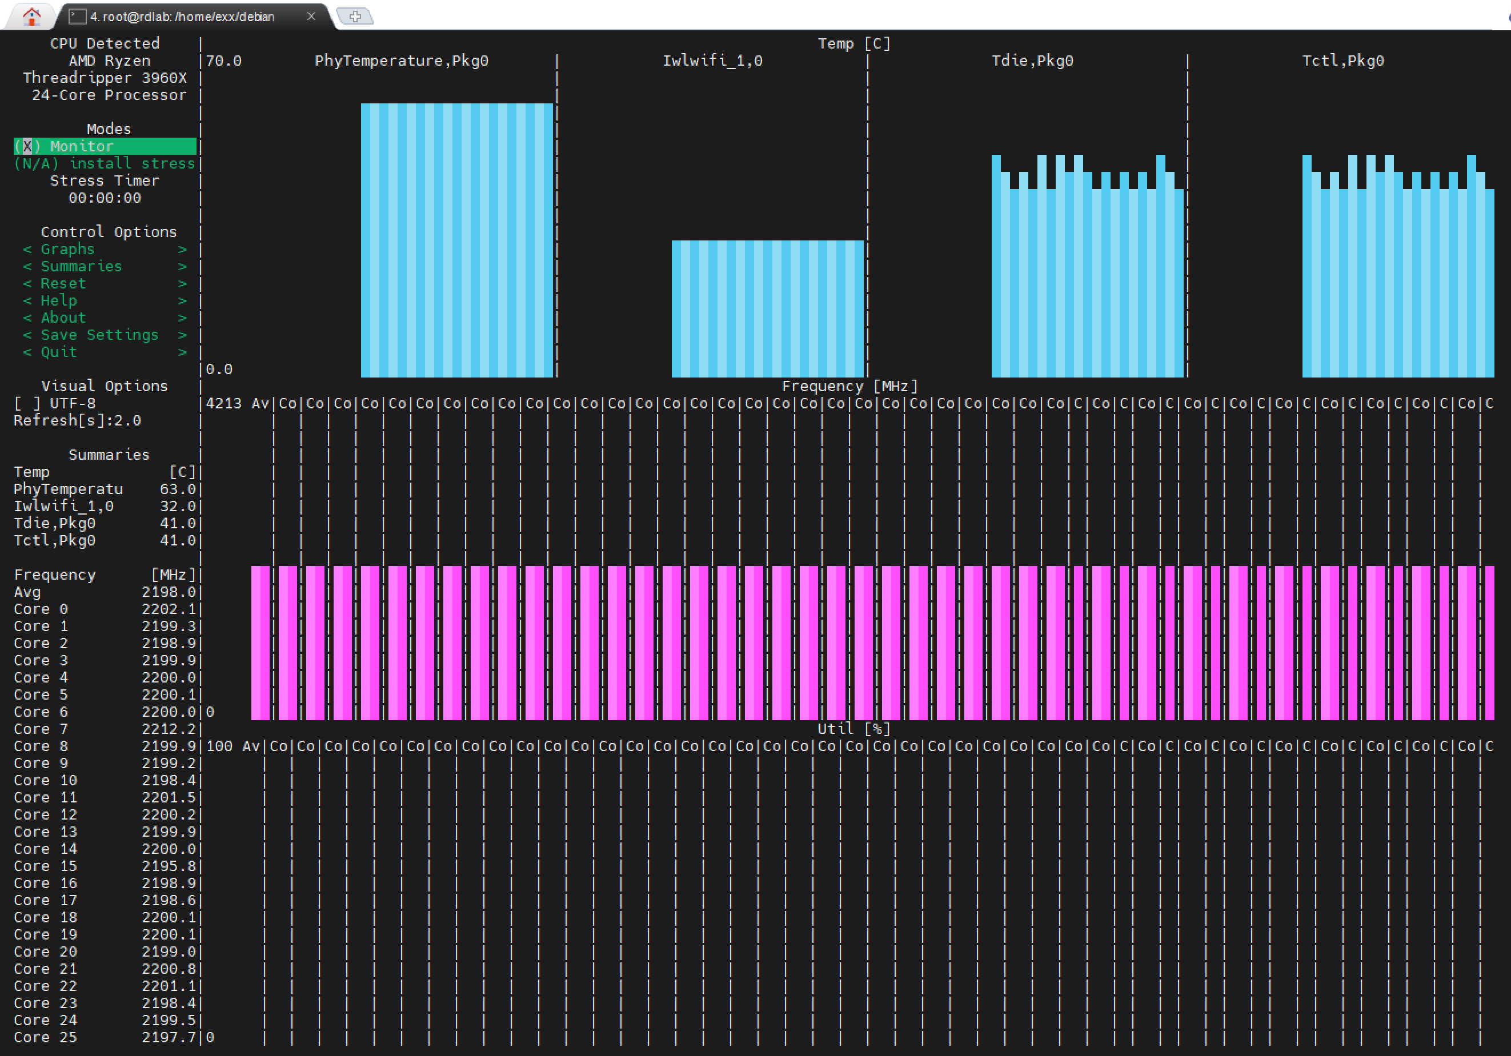The width and height of the screenshot is (1511, 1056).
Task: Click the Reset control option
Action: coord(105,284)
